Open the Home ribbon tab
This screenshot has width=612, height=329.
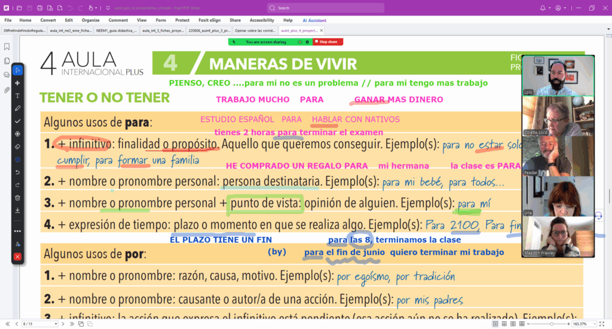[25, 20]
